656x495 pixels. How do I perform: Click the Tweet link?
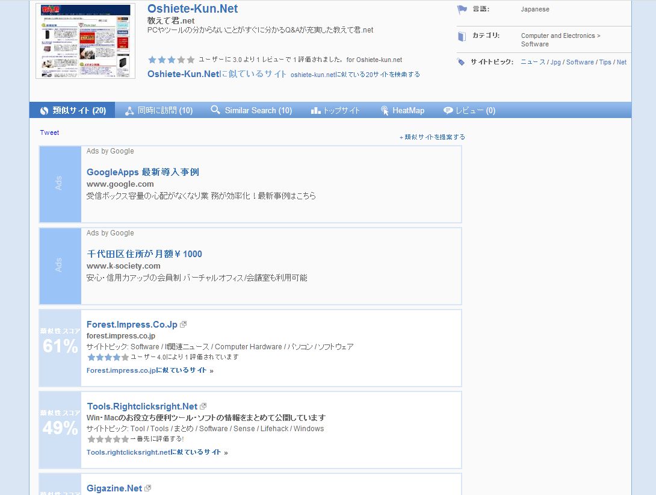tap(49, 132)
